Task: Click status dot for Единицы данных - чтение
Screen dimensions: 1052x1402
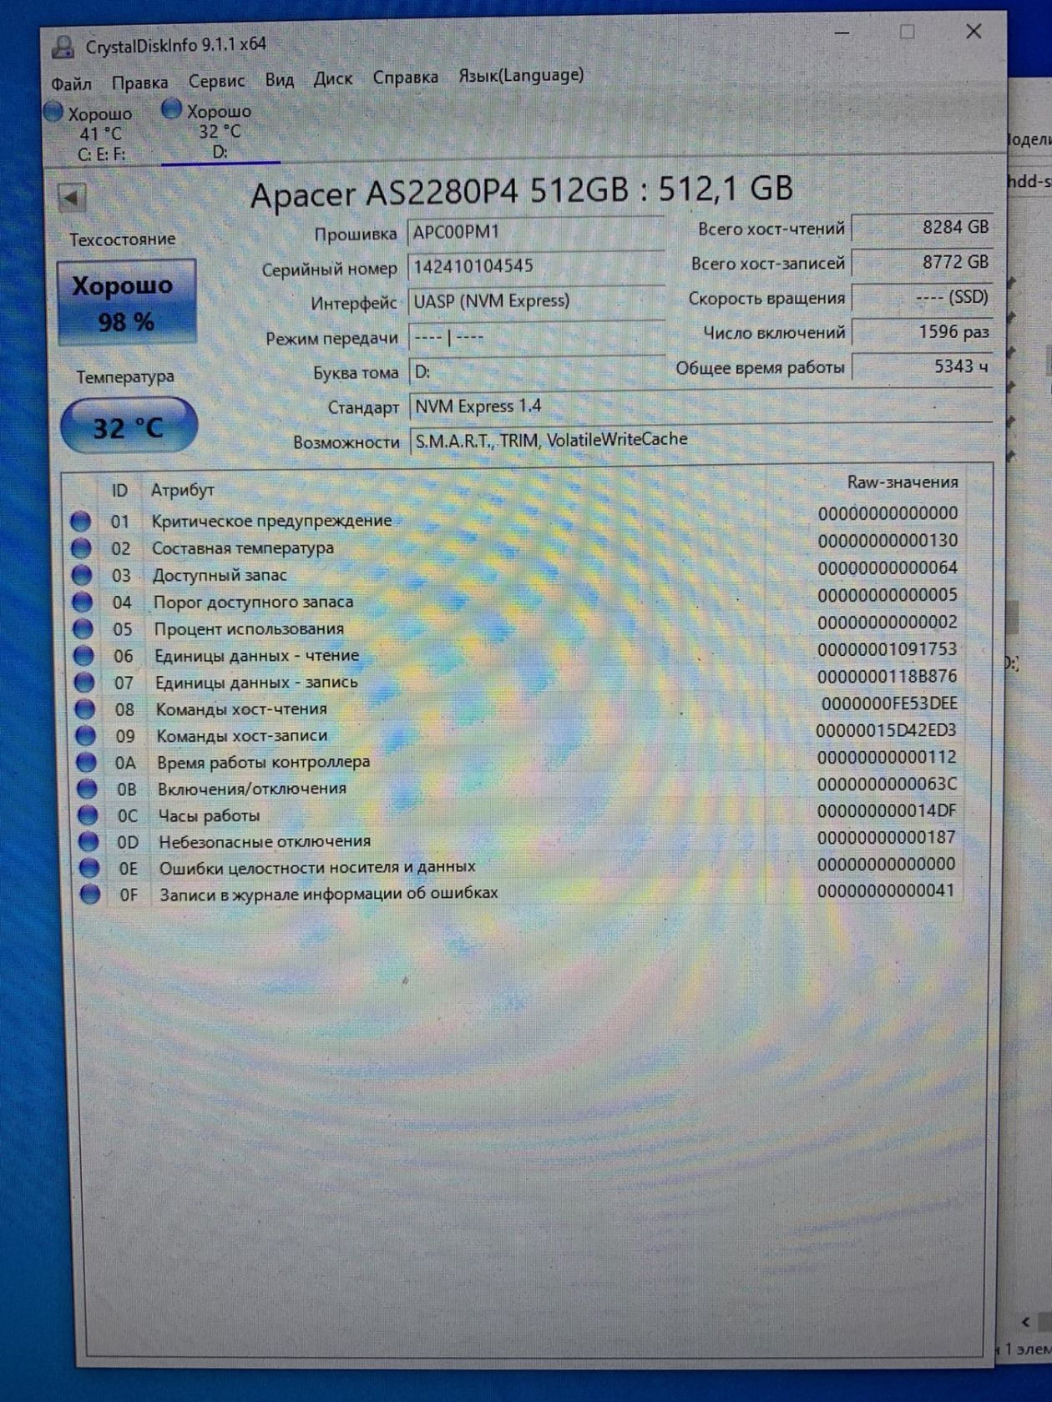Action: [x=83, y=656]
